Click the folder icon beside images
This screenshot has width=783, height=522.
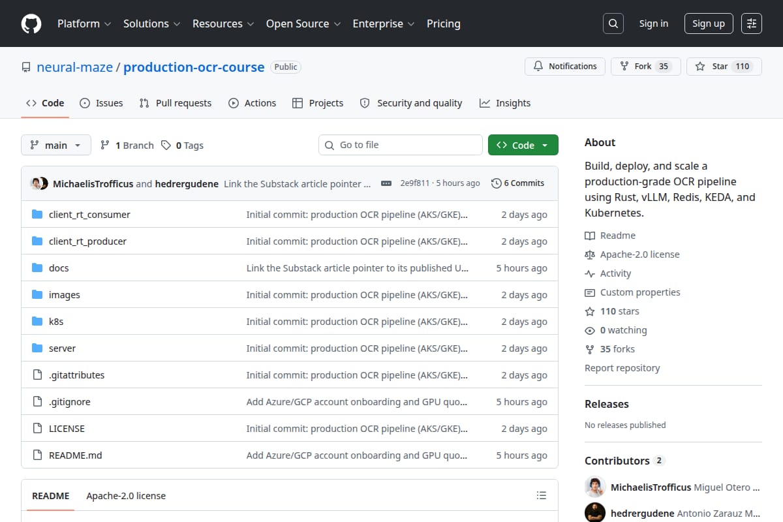[x=37, y=295]
